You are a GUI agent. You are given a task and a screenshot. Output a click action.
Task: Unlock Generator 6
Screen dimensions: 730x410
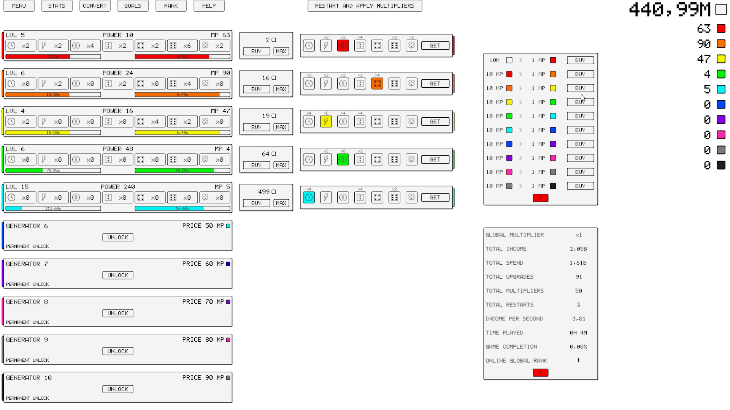tap(117, 237)
